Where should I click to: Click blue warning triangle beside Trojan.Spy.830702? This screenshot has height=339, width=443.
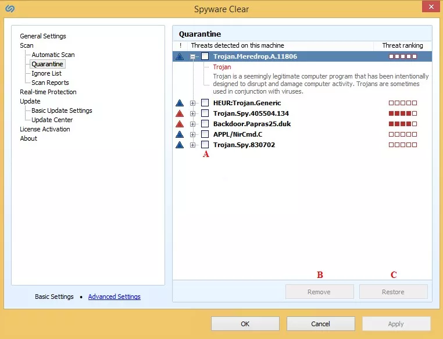(180, 145)
